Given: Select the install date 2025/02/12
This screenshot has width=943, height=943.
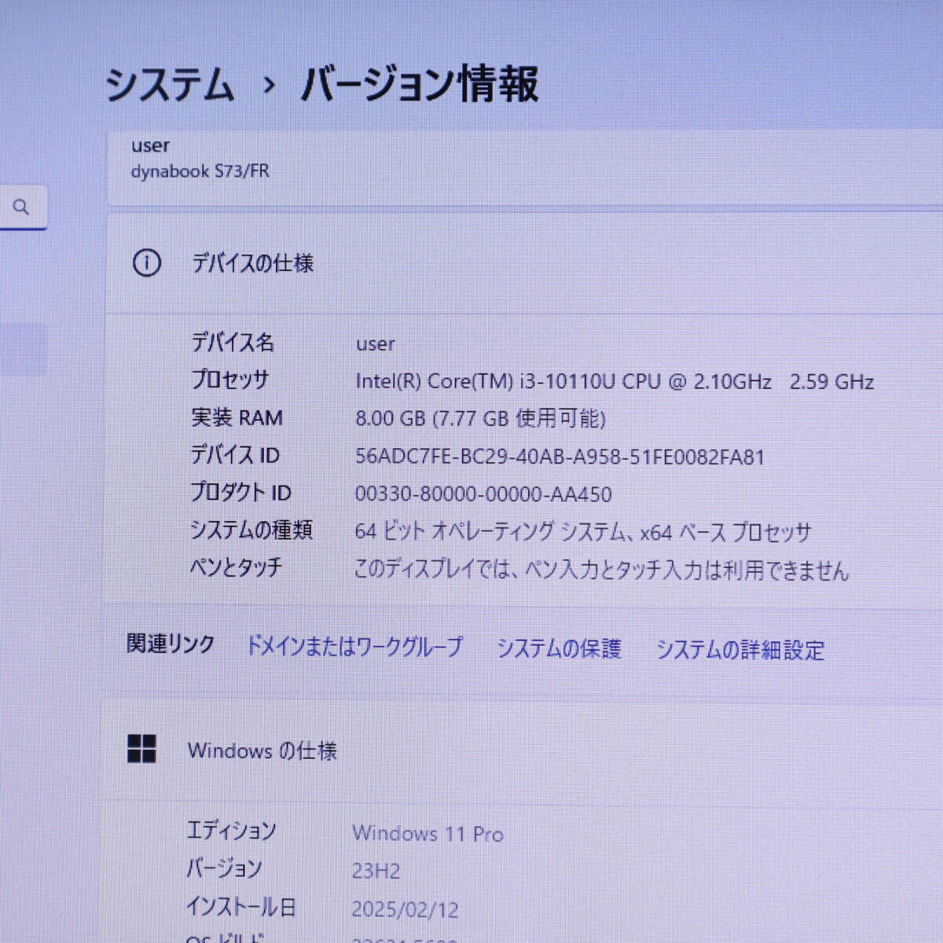Looking at the screenshot, I should pyautogui.click(x=405, y=910).
